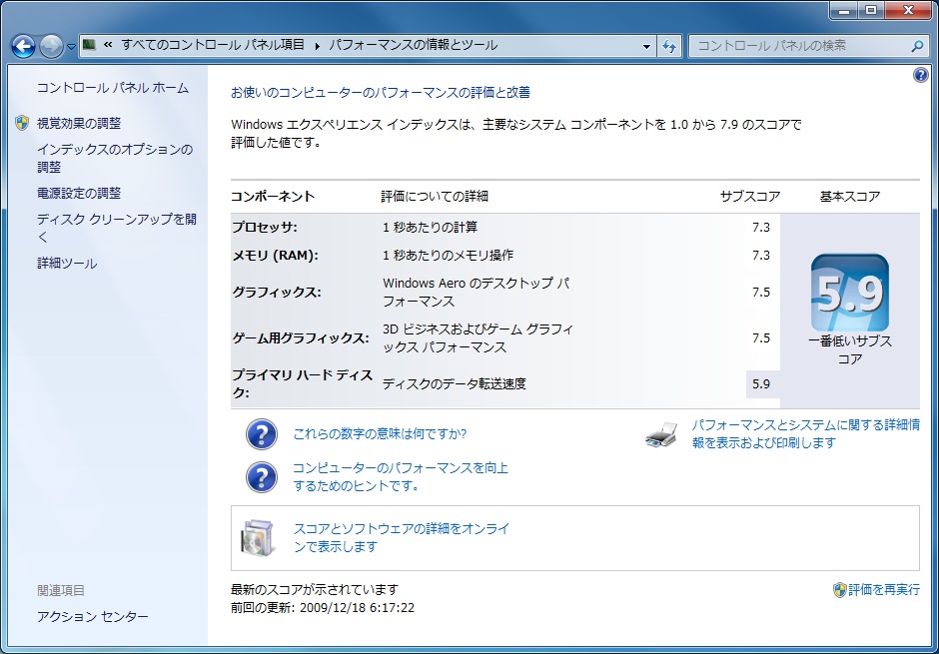Open インデックスのオプションの調整 link
The width and height of the screenshot is (939, 654).
click(115, 158)
